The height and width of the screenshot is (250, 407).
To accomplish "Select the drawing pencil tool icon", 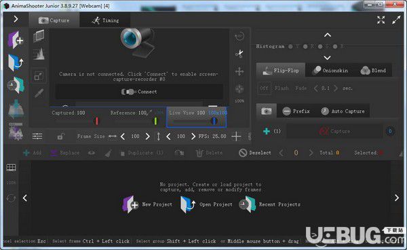I will click(x=39, y=93).
